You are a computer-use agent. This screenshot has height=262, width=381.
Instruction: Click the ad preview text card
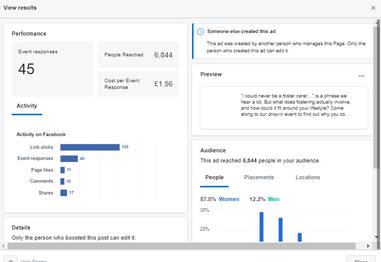[284, 108]
